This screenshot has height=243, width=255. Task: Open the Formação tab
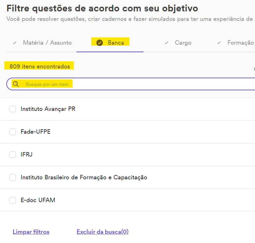tap(240, 43)
